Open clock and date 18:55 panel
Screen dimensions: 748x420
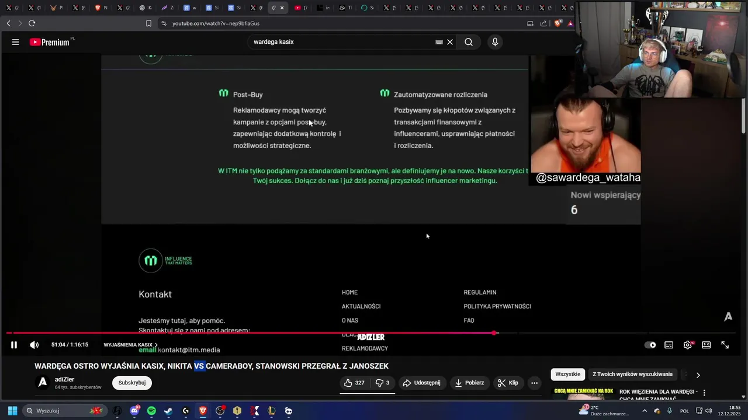click(x=730, y=411)
